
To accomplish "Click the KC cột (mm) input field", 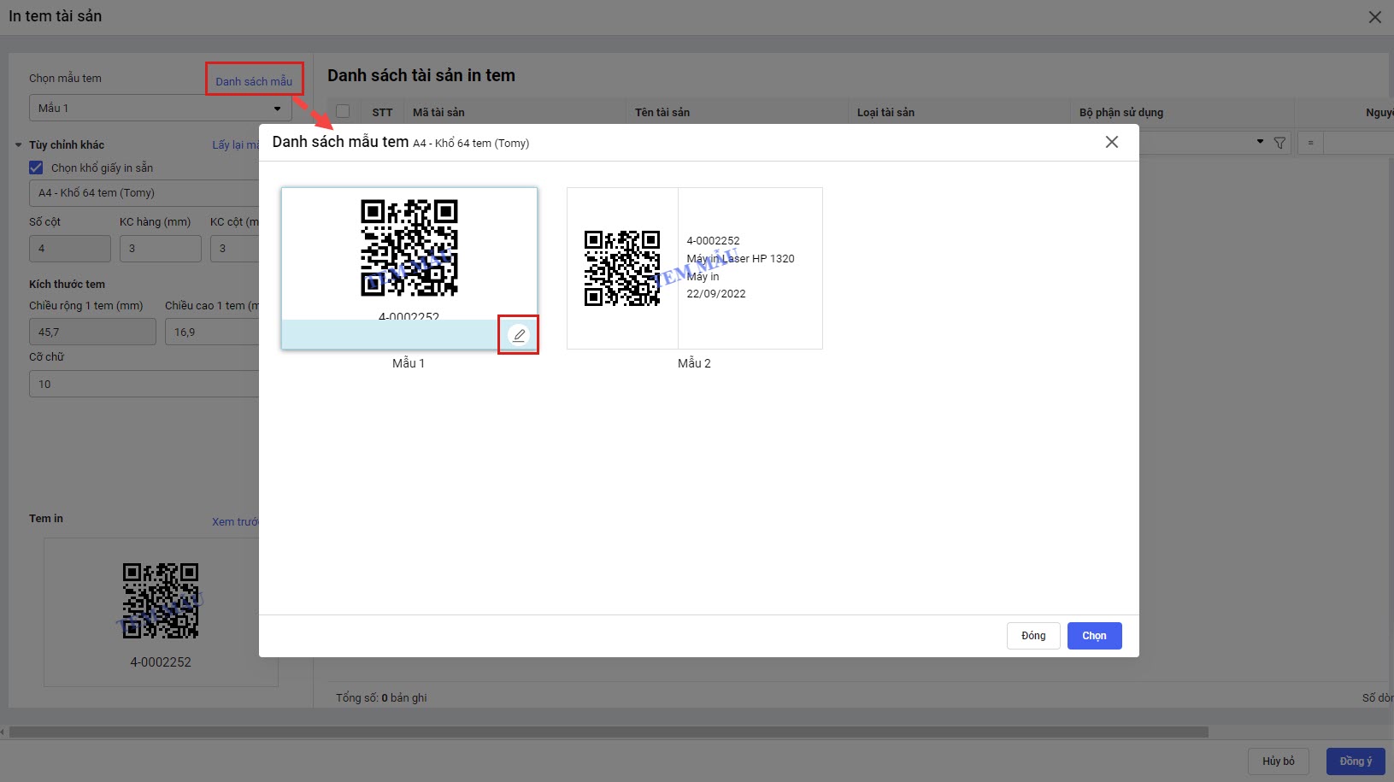I will (234, 249).
